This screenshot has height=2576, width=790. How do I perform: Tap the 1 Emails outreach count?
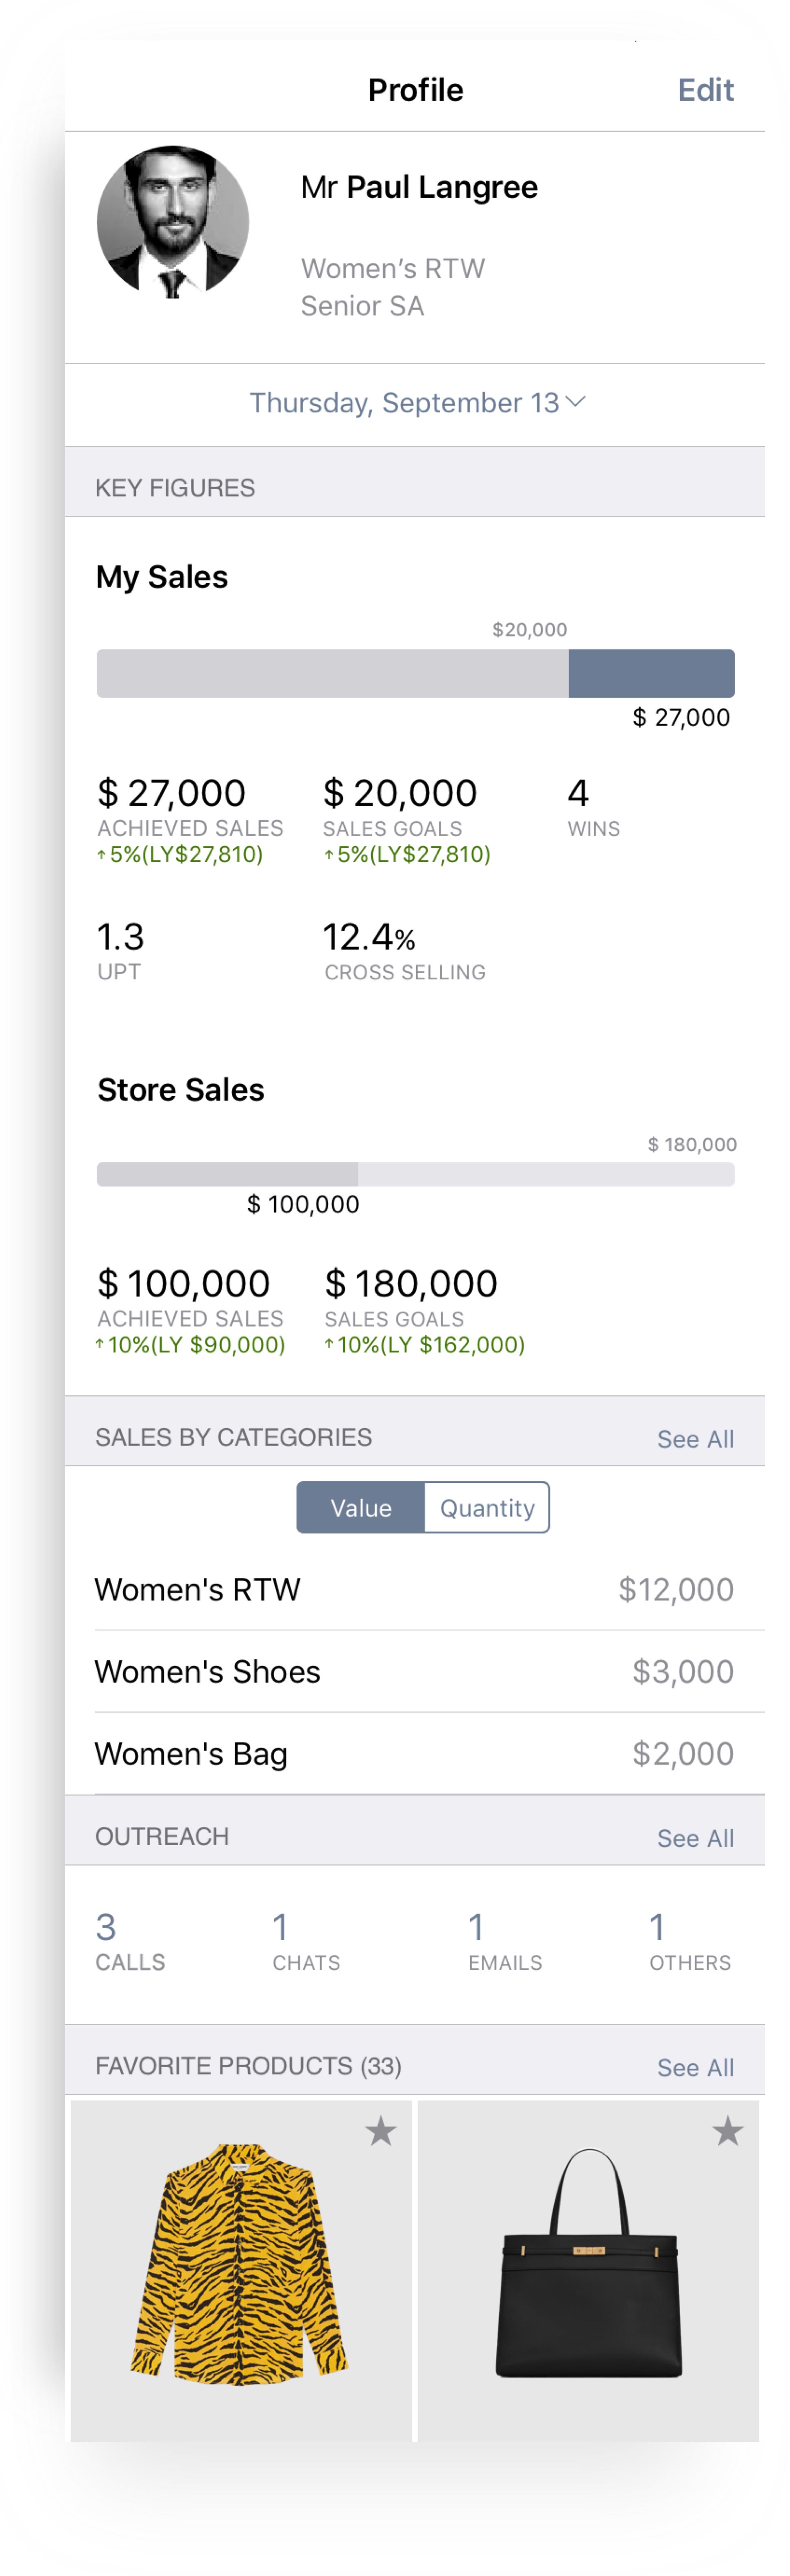(x=505, y=1941)
